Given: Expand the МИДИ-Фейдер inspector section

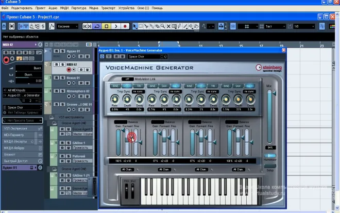Looking at the screenshot, I should [22, 148].
